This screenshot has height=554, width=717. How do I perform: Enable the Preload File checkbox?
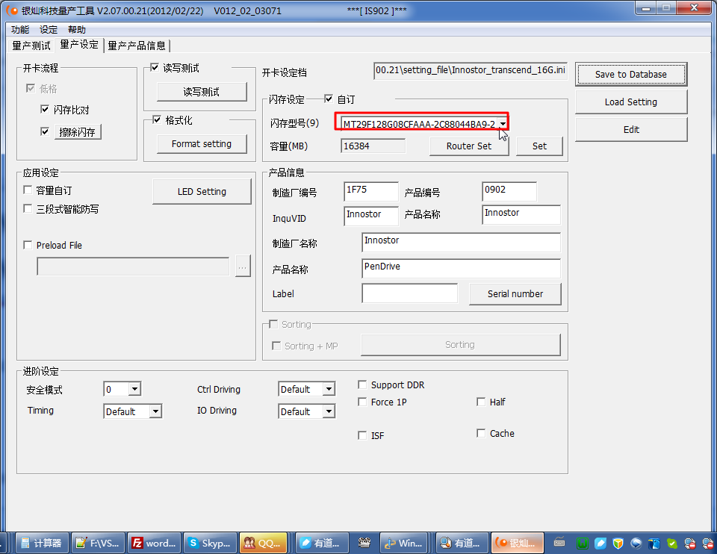pyautogui.click(x=28, y=245)
